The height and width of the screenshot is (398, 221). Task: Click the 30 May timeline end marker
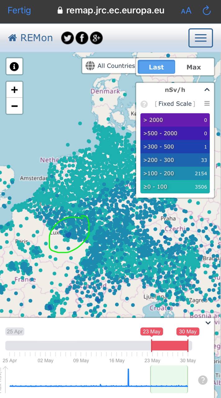(188, 331)
